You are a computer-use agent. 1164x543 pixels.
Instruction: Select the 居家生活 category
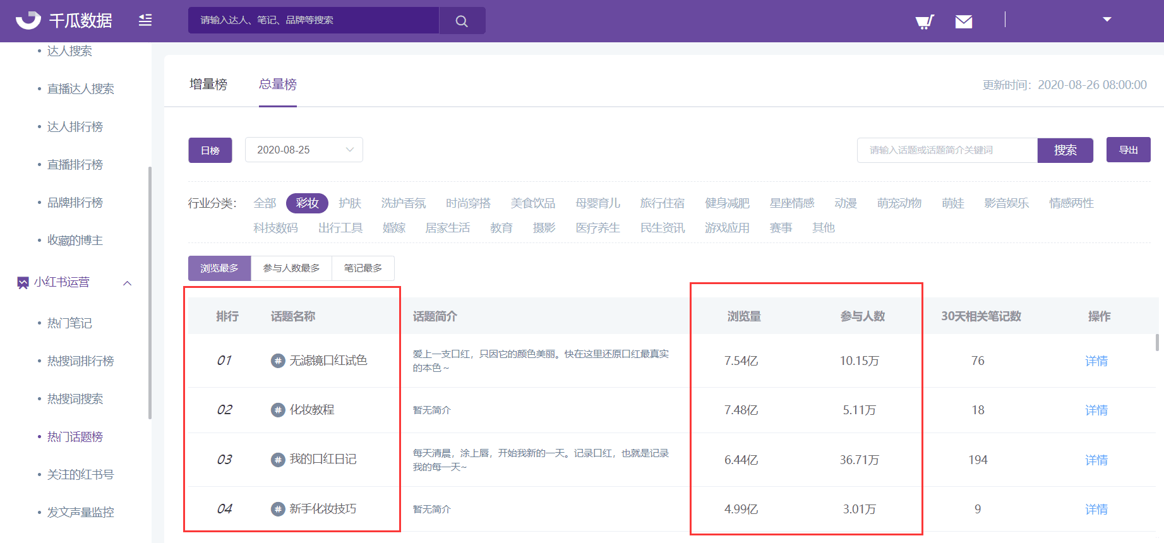tap(448, 228)
